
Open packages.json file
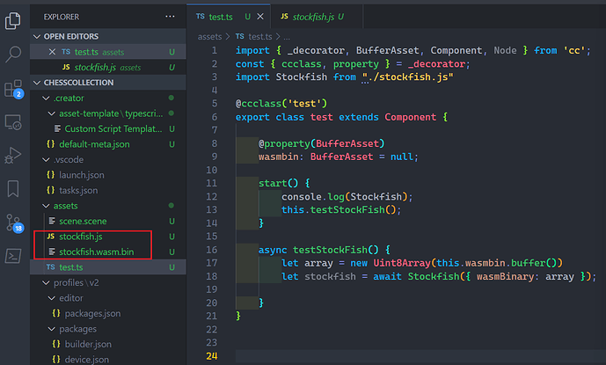pyautogui.click(x=108, y=313)
